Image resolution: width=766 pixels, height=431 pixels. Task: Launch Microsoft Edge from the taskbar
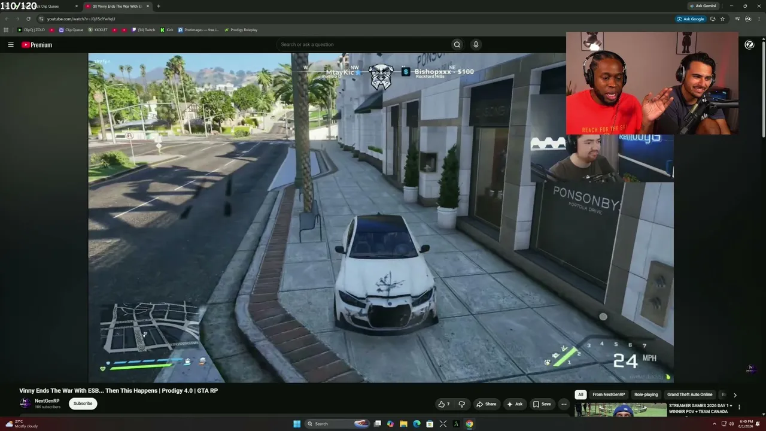pyautogui.click(x=417, y=424)
